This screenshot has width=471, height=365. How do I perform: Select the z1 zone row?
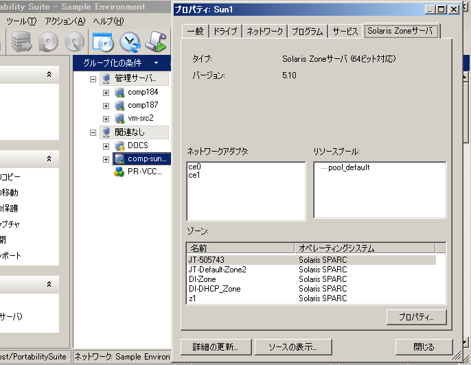point(312,298)
